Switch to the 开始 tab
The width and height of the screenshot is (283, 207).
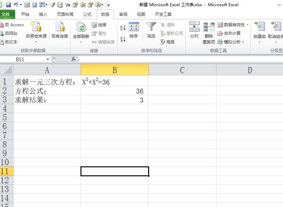25,14
